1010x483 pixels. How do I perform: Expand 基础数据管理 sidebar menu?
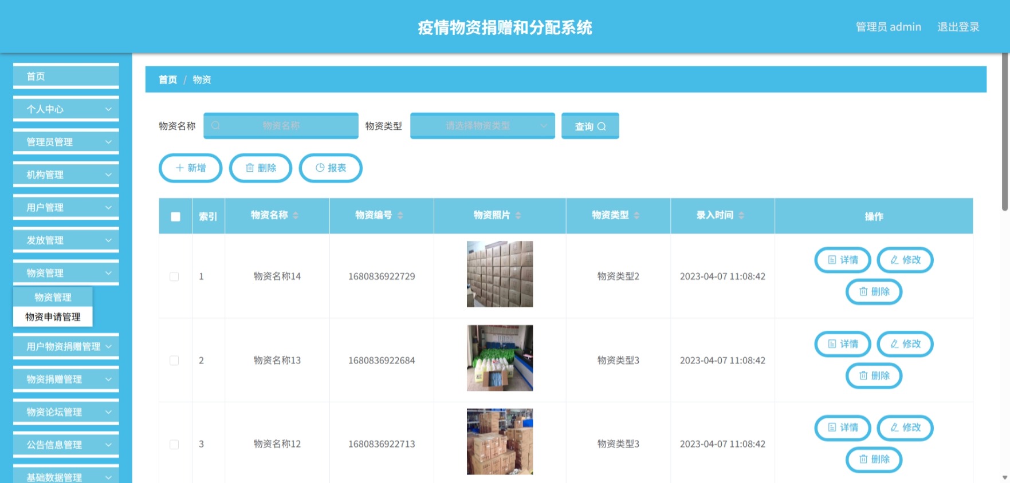coord(66,475)
